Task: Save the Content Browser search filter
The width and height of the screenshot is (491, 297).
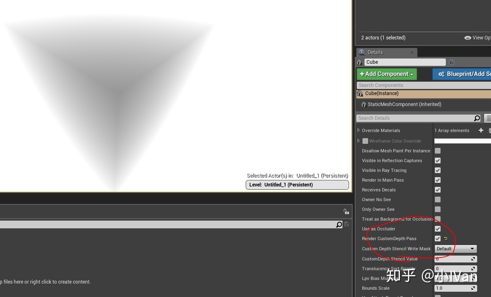Action: (x=347, y=224)
